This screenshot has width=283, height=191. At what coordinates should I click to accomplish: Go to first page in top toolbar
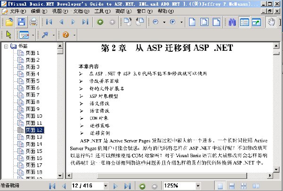pyautogui.click(x=49, y=22)
